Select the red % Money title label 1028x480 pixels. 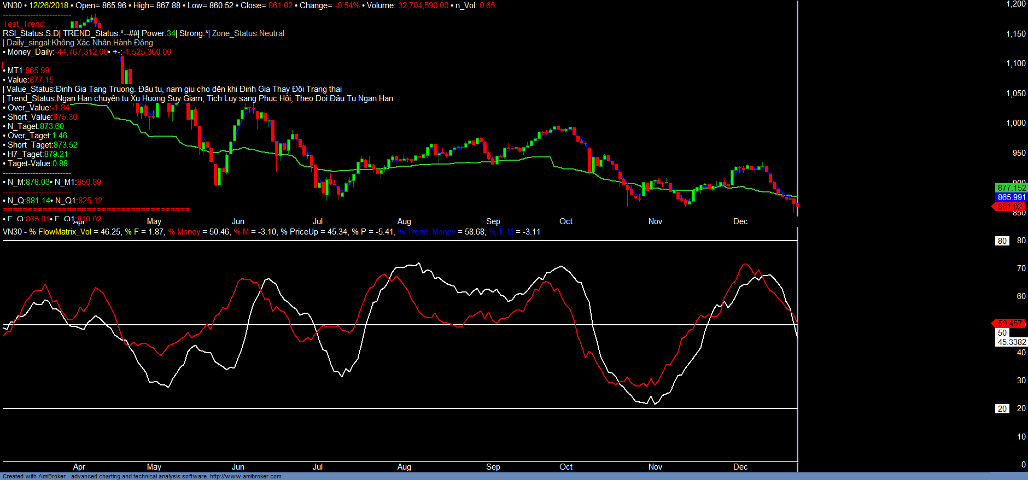[x=184, y=232]
